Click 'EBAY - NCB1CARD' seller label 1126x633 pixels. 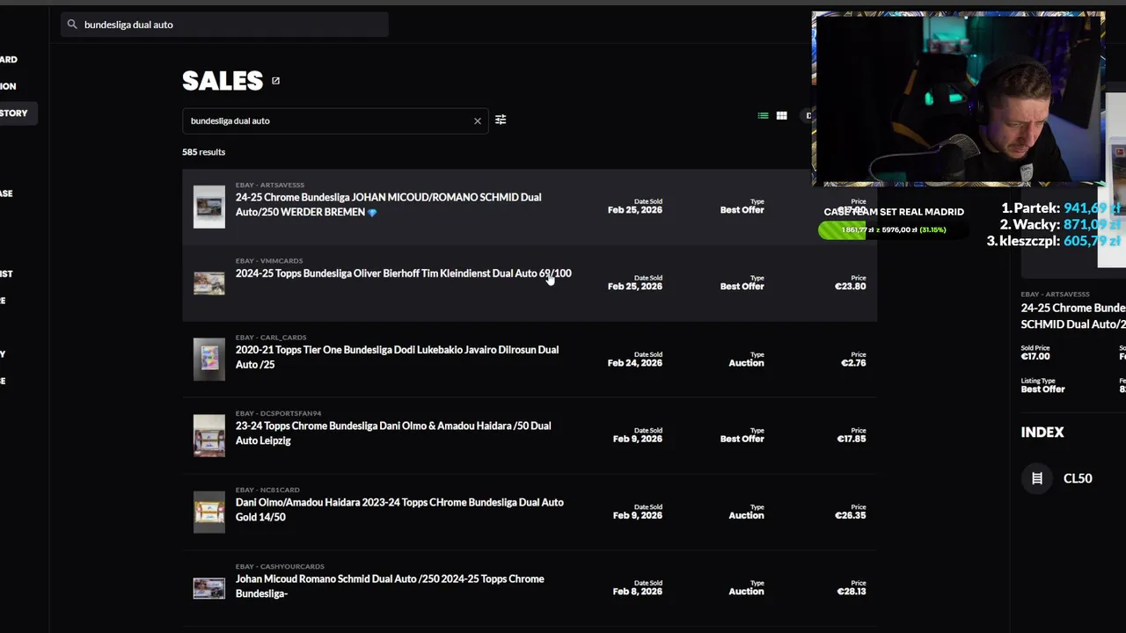(267, 490)
